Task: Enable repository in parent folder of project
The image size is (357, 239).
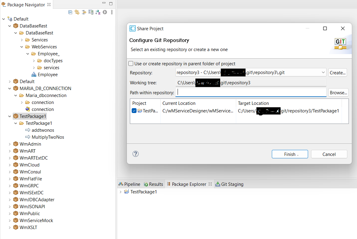Action: 131,63
